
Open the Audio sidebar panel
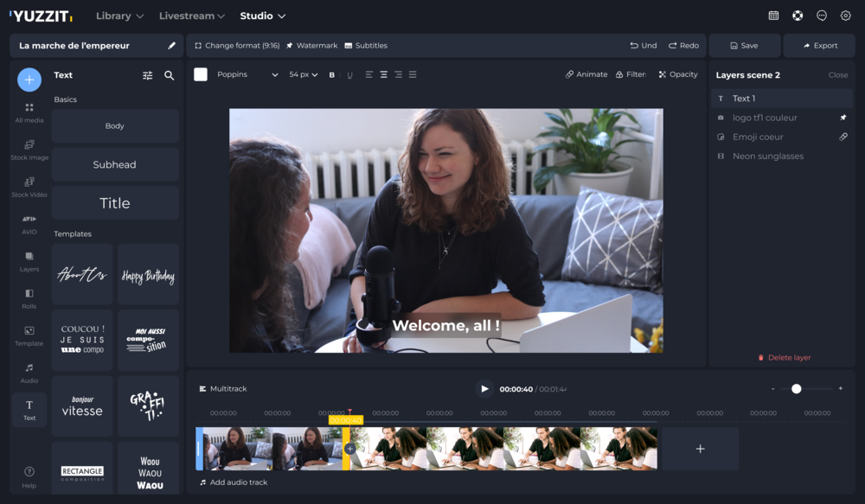29,373
